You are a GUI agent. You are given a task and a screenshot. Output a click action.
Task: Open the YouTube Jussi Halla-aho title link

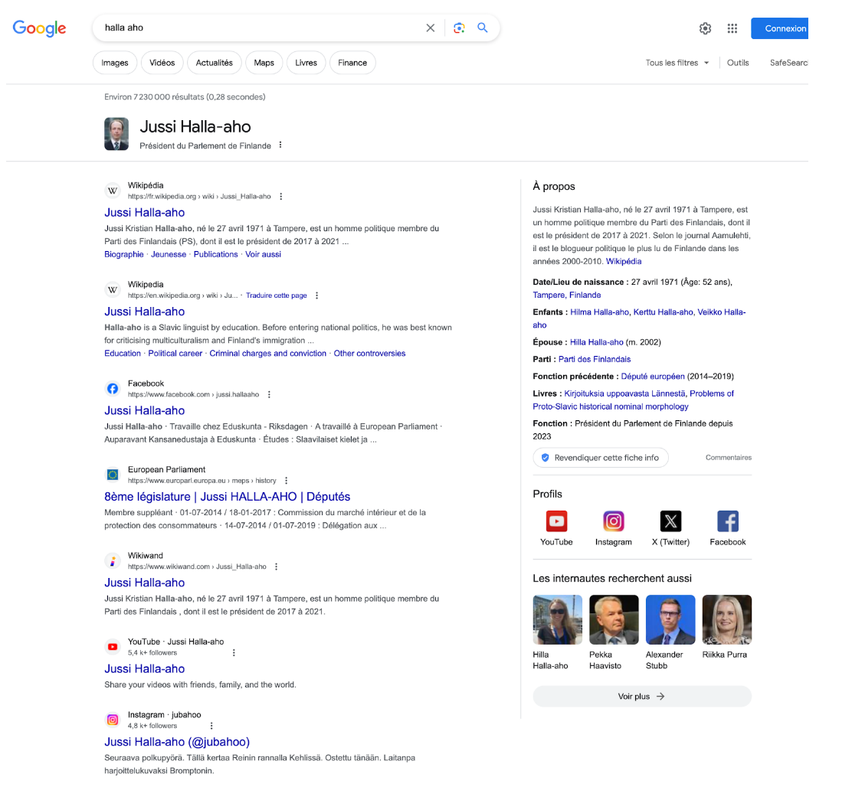coord(145,669)
